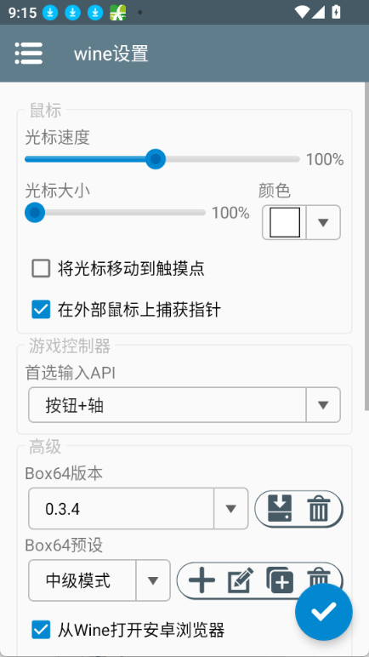Open the cursor 颜色 dropdown arrow
369x657 pixels.
322,222
